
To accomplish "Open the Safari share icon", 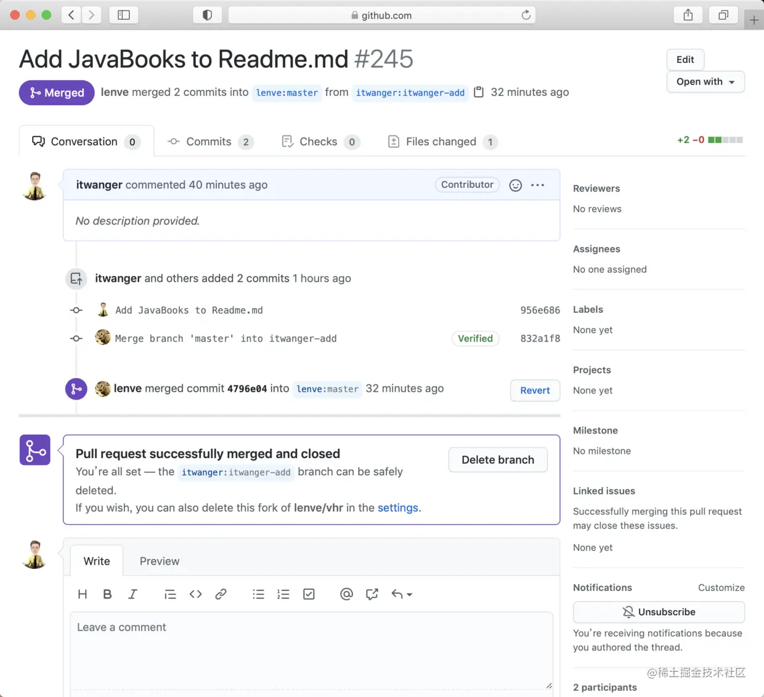I will [x=688, y=15].
